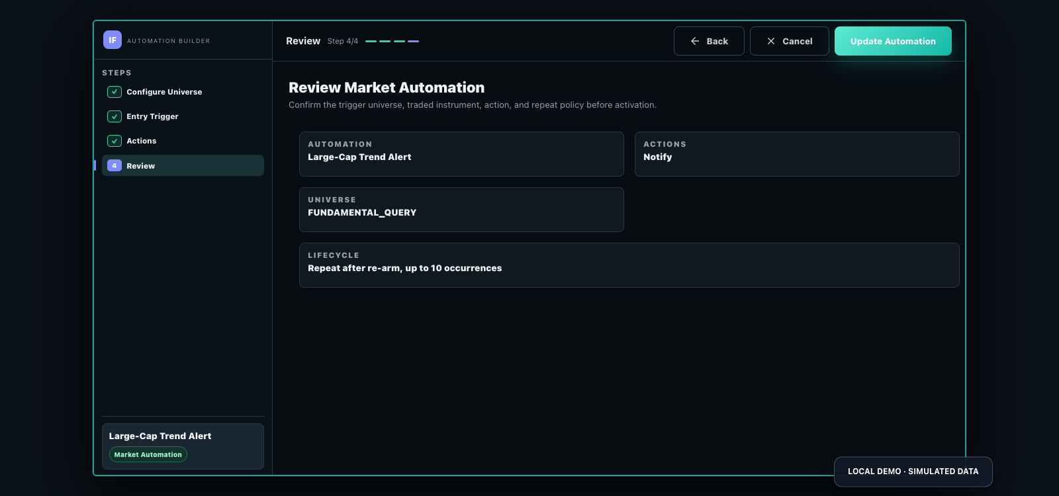Click the Universe card FUNDAMENTAL_QUERY
This screenshot has height=496, width=1059.
tap(461, 210)
